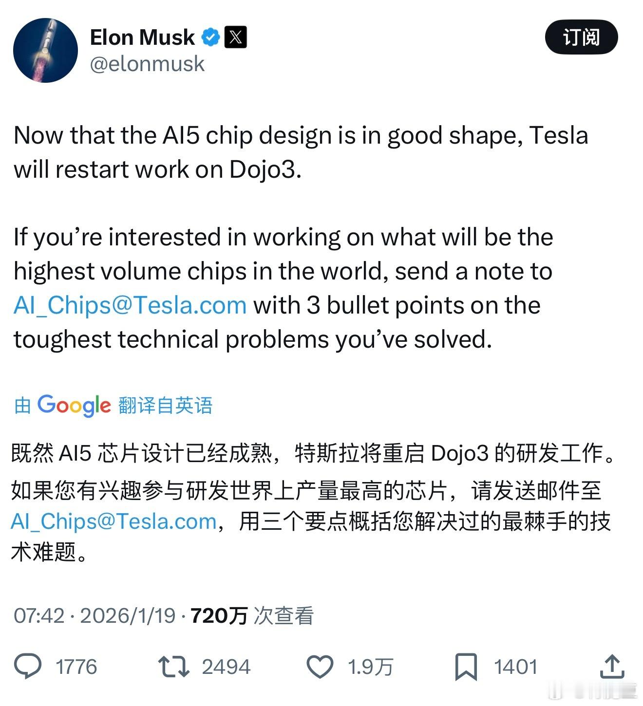
Task: Like the post with heart icon
Action: pos(320,667)
